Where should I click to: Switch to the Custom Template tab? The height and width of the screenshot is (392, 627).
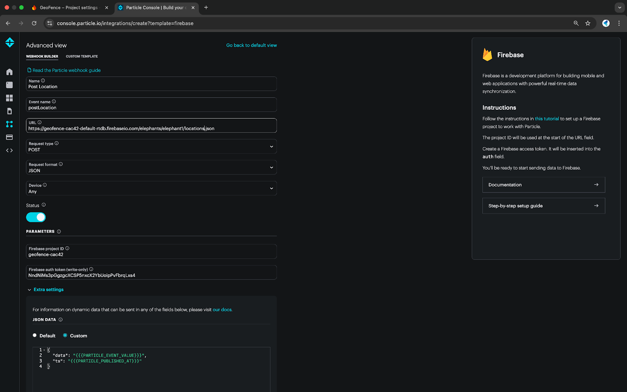click(x=82, y=56)
